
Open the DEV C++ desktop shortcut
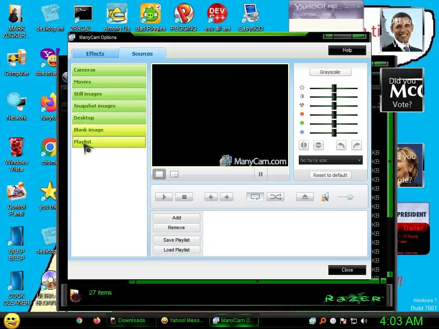click(217, 17)
